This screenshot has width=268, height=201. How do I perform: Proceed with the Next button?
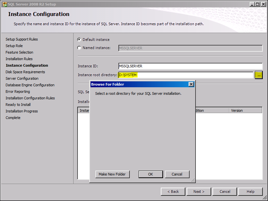[x=199, y=192]
